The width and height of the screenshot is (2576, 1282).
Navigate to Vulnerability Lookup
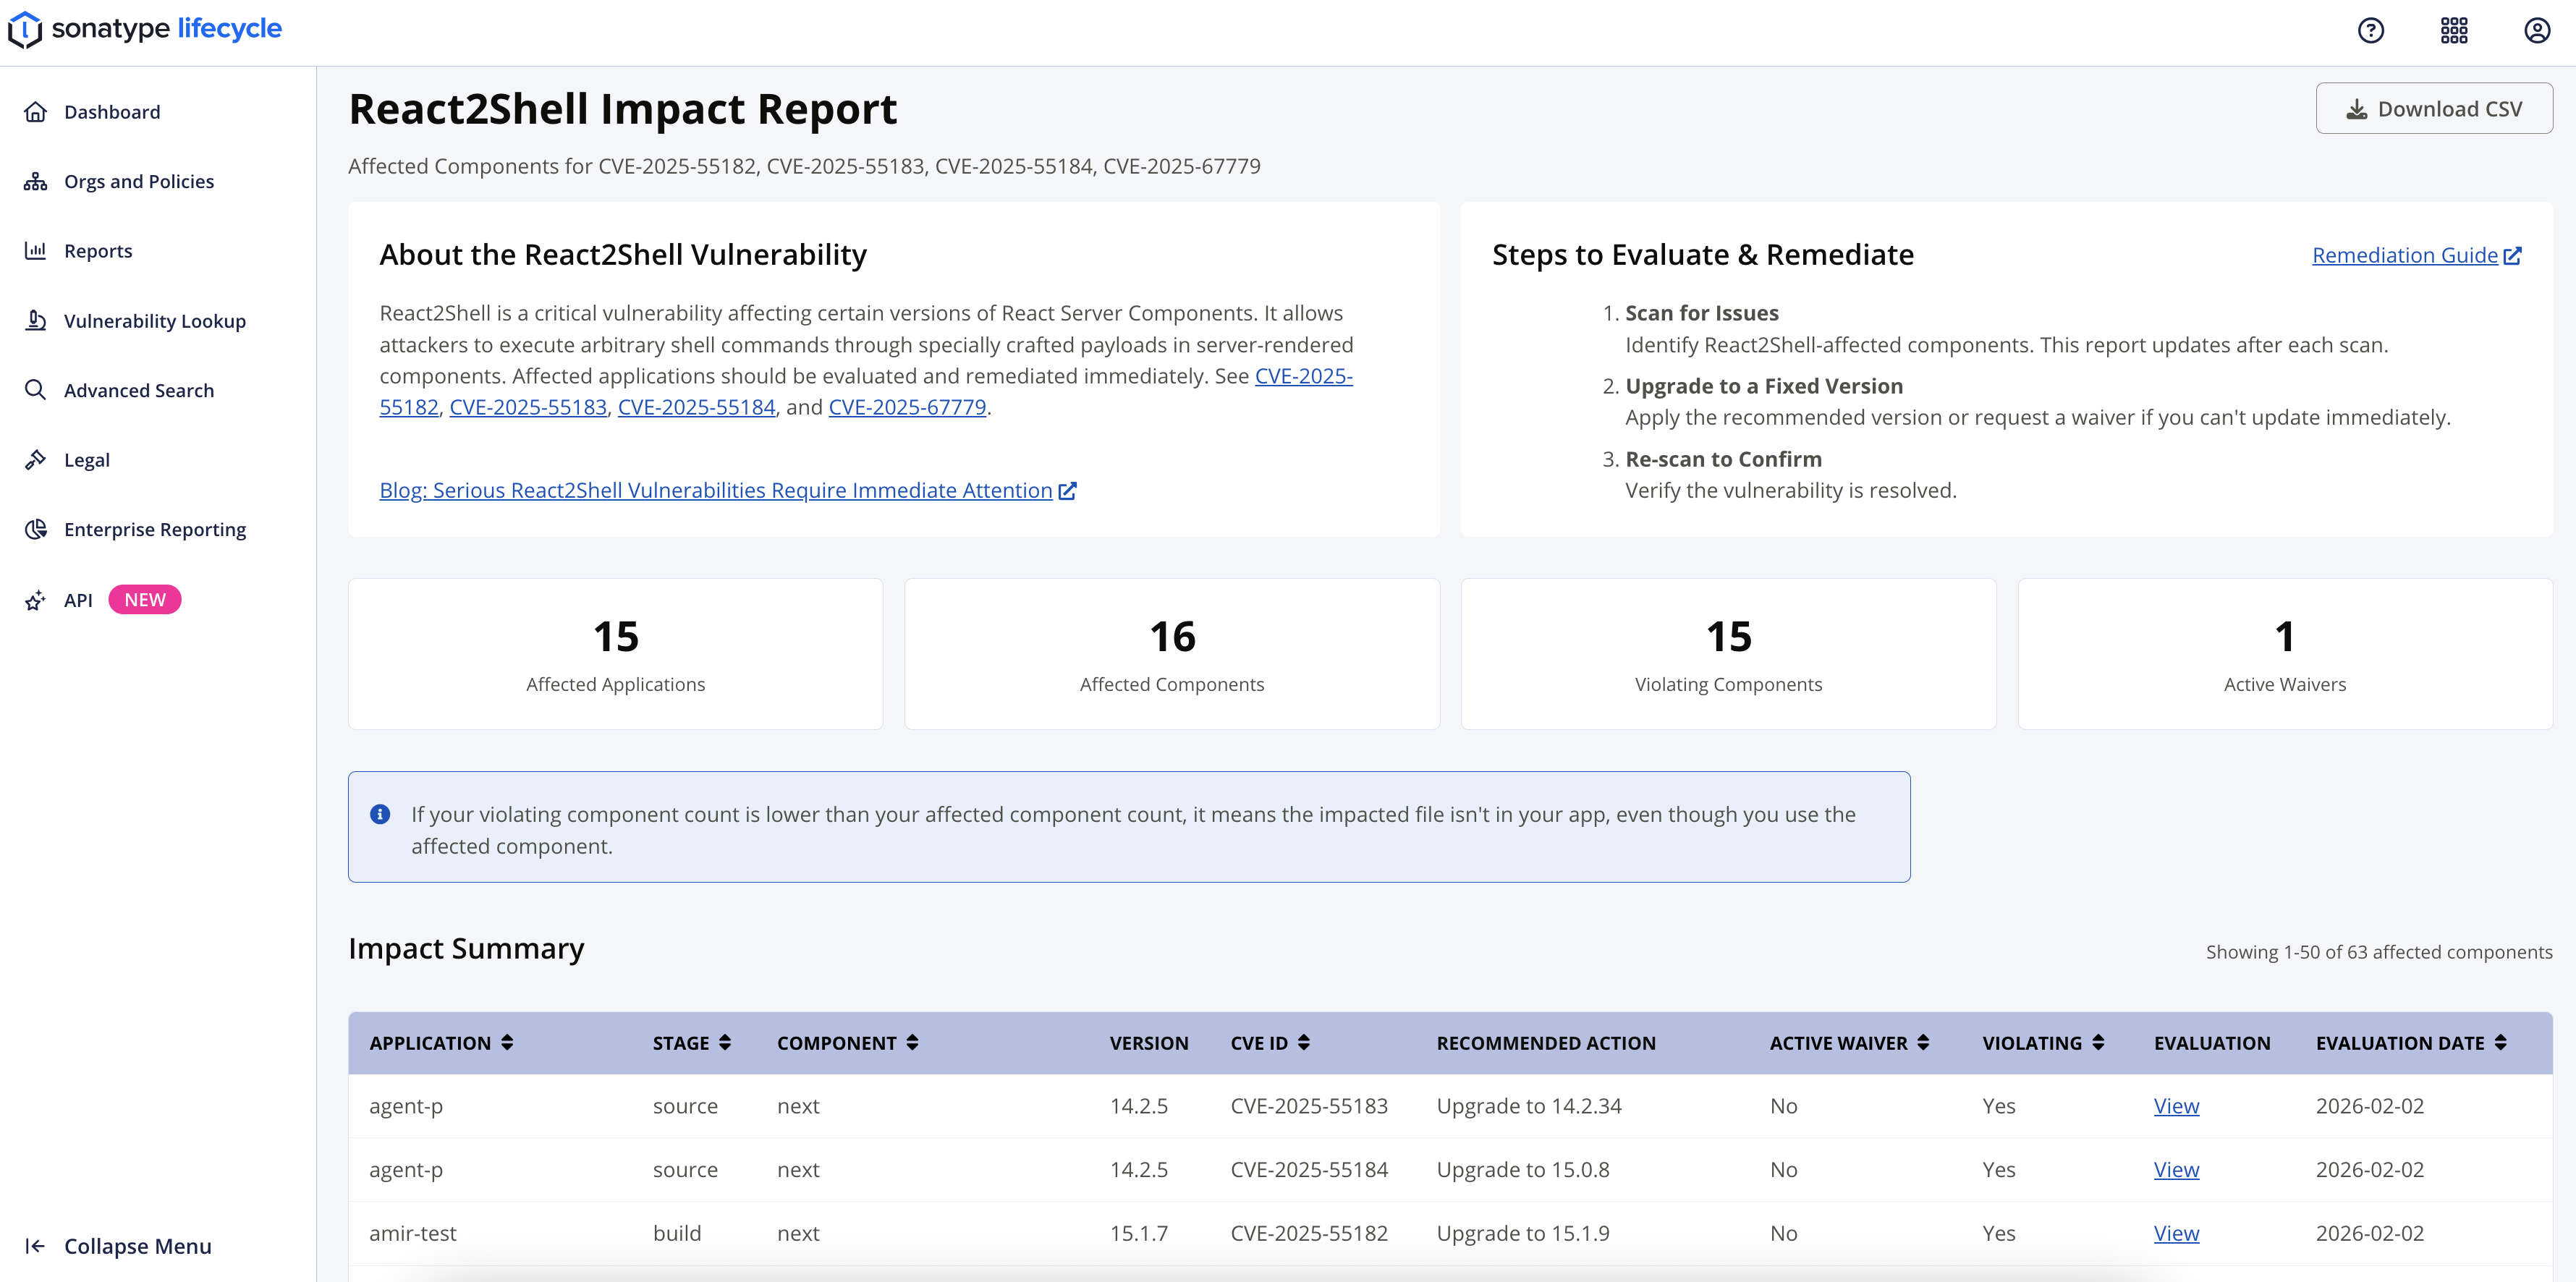[155, 321]
